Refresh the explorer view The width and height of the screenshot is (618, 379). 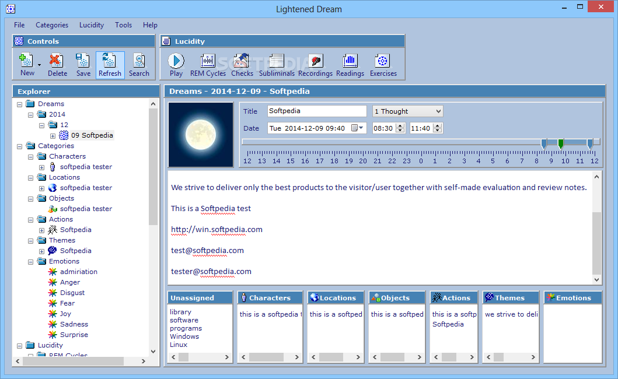(x=110, y=65)
